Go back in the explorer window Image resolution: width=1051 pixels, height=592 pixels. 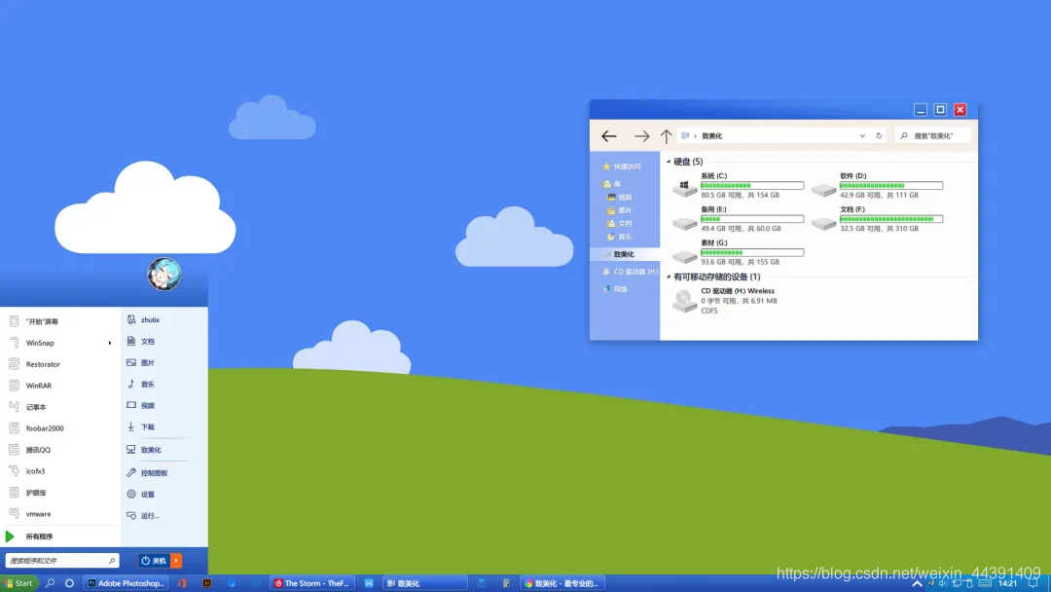608,136
